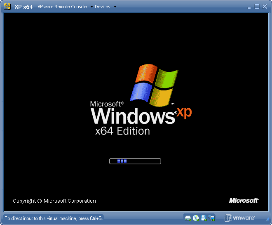
Task: Click the window resize grip at bottom corner
Action: click(x=267, y=220)
